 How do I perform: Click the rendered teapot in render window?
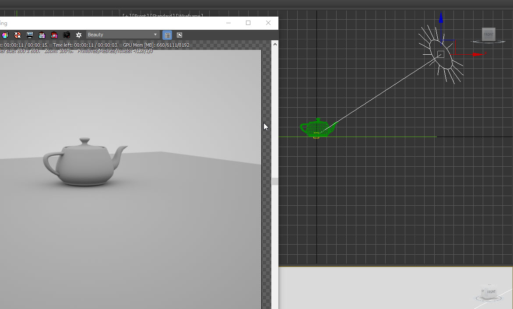pyautogui.click(x=85, y=162)
